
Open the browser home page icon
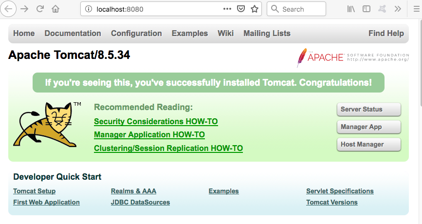[x=55, y=9]
